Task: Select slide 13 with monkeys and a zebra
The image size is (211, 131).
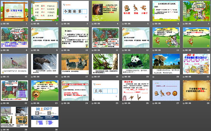Action: click(x=166, y=37)
